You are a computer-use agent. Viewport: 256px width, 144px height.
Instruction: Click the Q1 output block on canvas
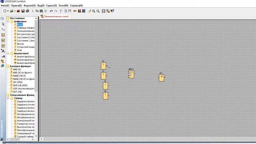pos(162,78)
